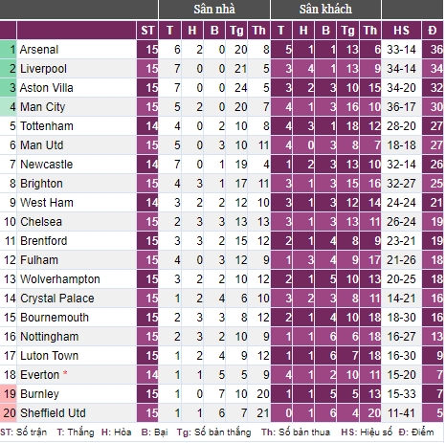446x443 pixels.
Task: Click the Đ points column header
Action: pyautogui.click(x=433, y=31)
